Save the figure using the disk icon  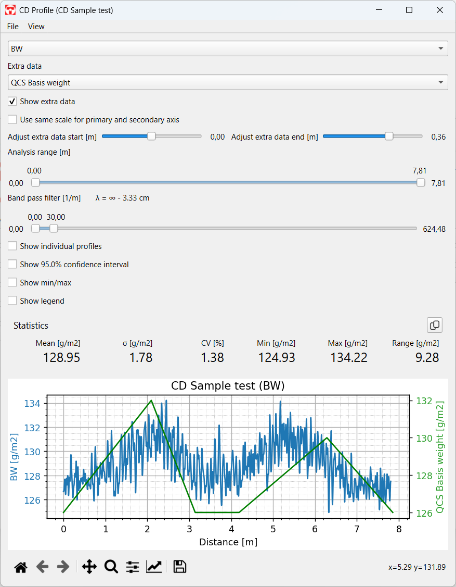coord(179,567)
